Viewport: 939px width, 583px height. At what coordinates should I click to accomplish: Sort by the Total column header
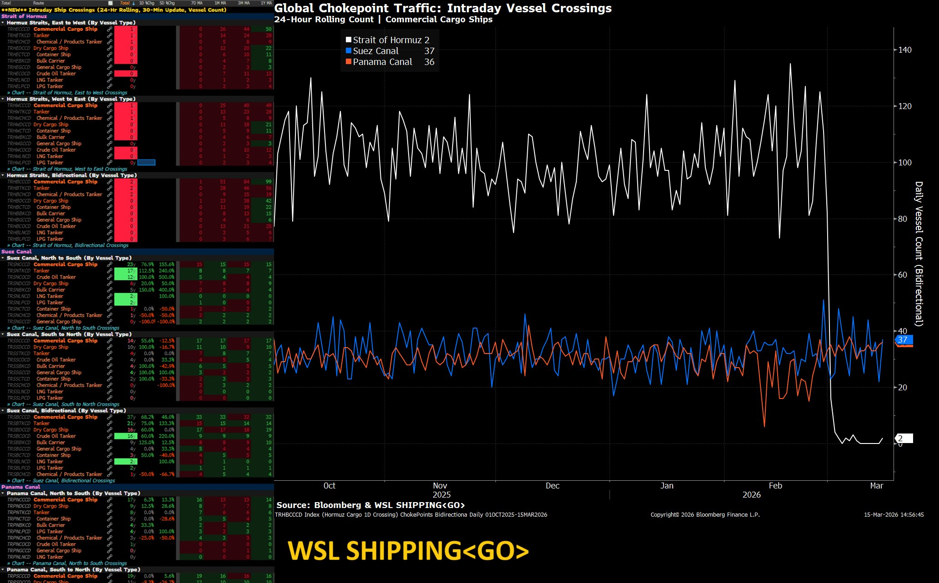point(125,3)
